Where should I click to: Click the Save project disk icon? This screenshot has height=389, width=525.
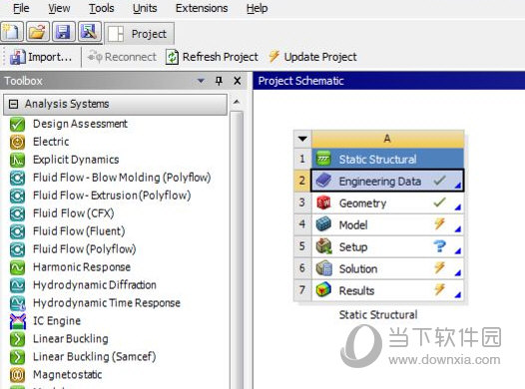coord(63,32)
